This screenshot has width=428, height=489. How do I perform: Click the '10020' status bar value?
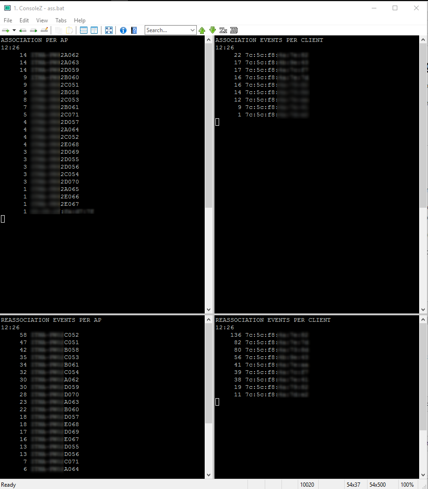tap(307, 485)
